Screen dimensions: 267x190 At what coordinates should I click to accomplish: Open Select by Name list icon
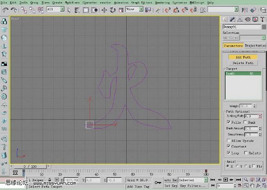(77, 10)
